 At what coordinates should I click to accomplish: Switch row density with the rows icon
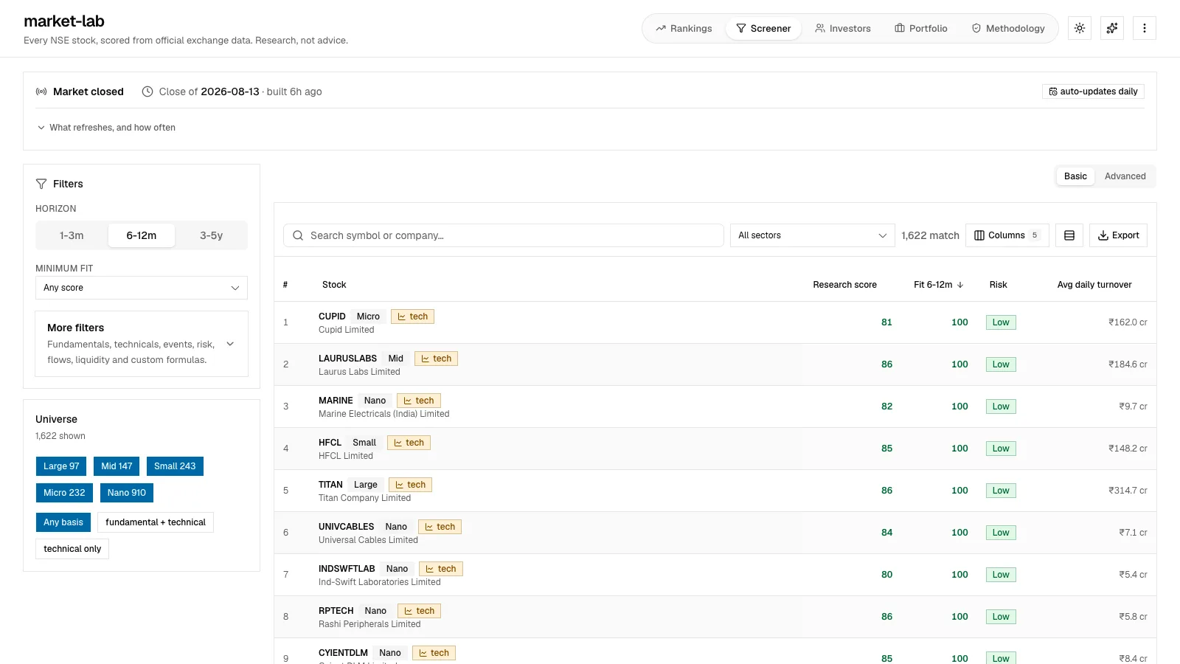(1069, 235)
